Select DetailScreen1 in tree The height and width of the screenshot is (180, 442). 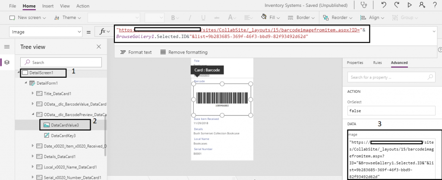(41, 73)
